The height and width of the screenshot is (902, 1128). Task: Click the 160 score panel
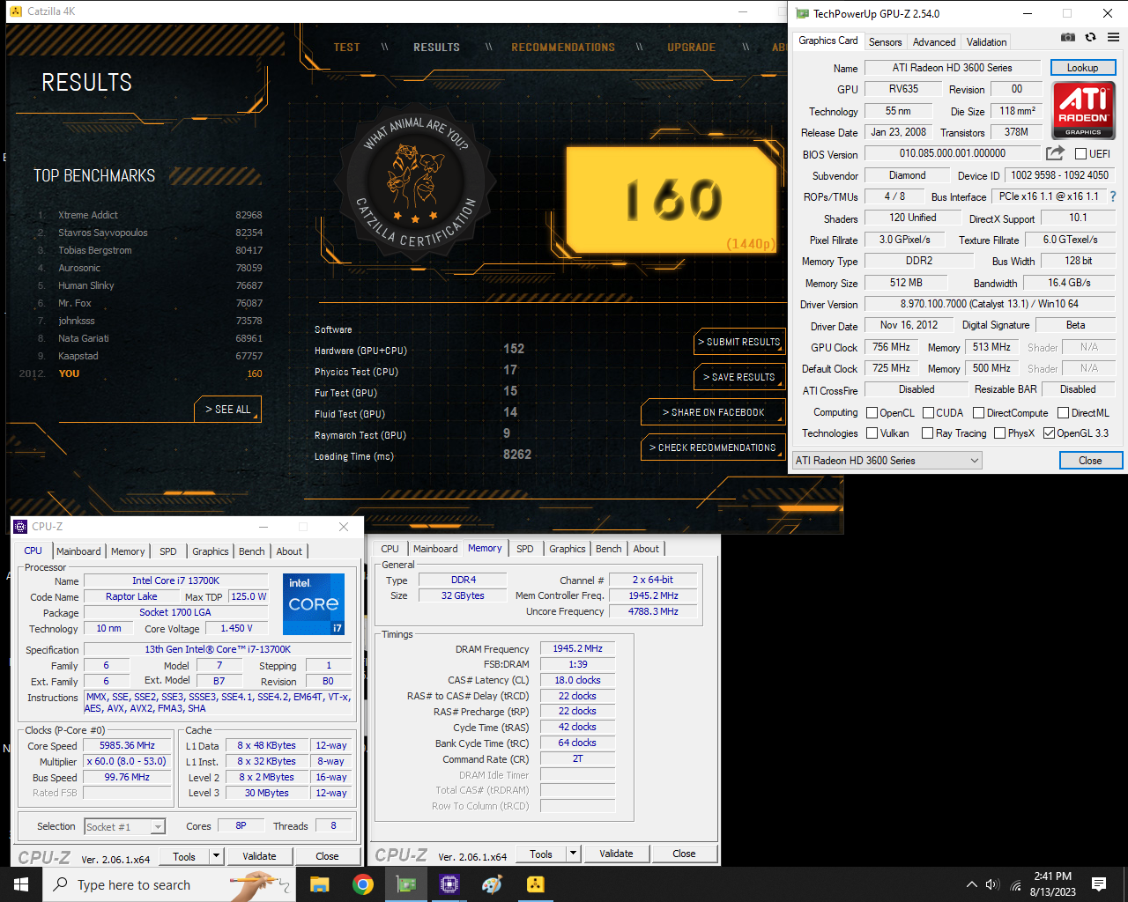tap(672, 201)
